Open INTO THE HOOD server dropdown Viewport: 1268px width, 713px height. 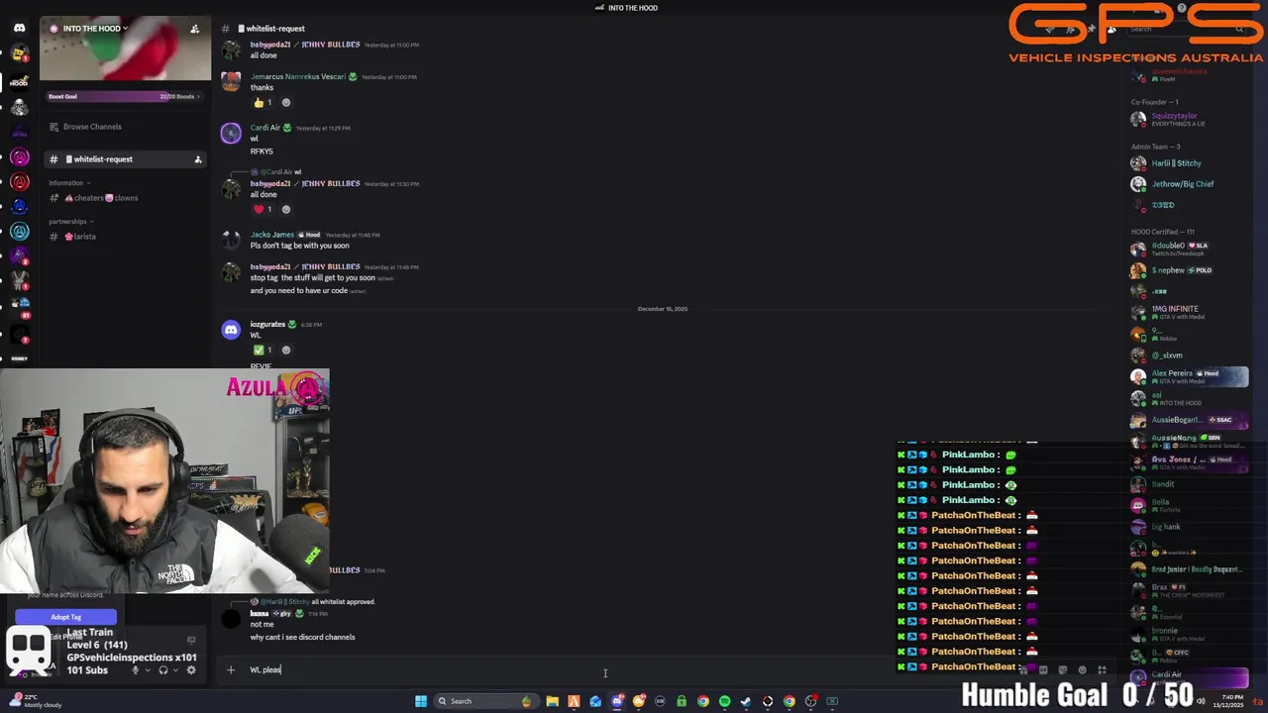pyautogui.click(x=93, y=29)
